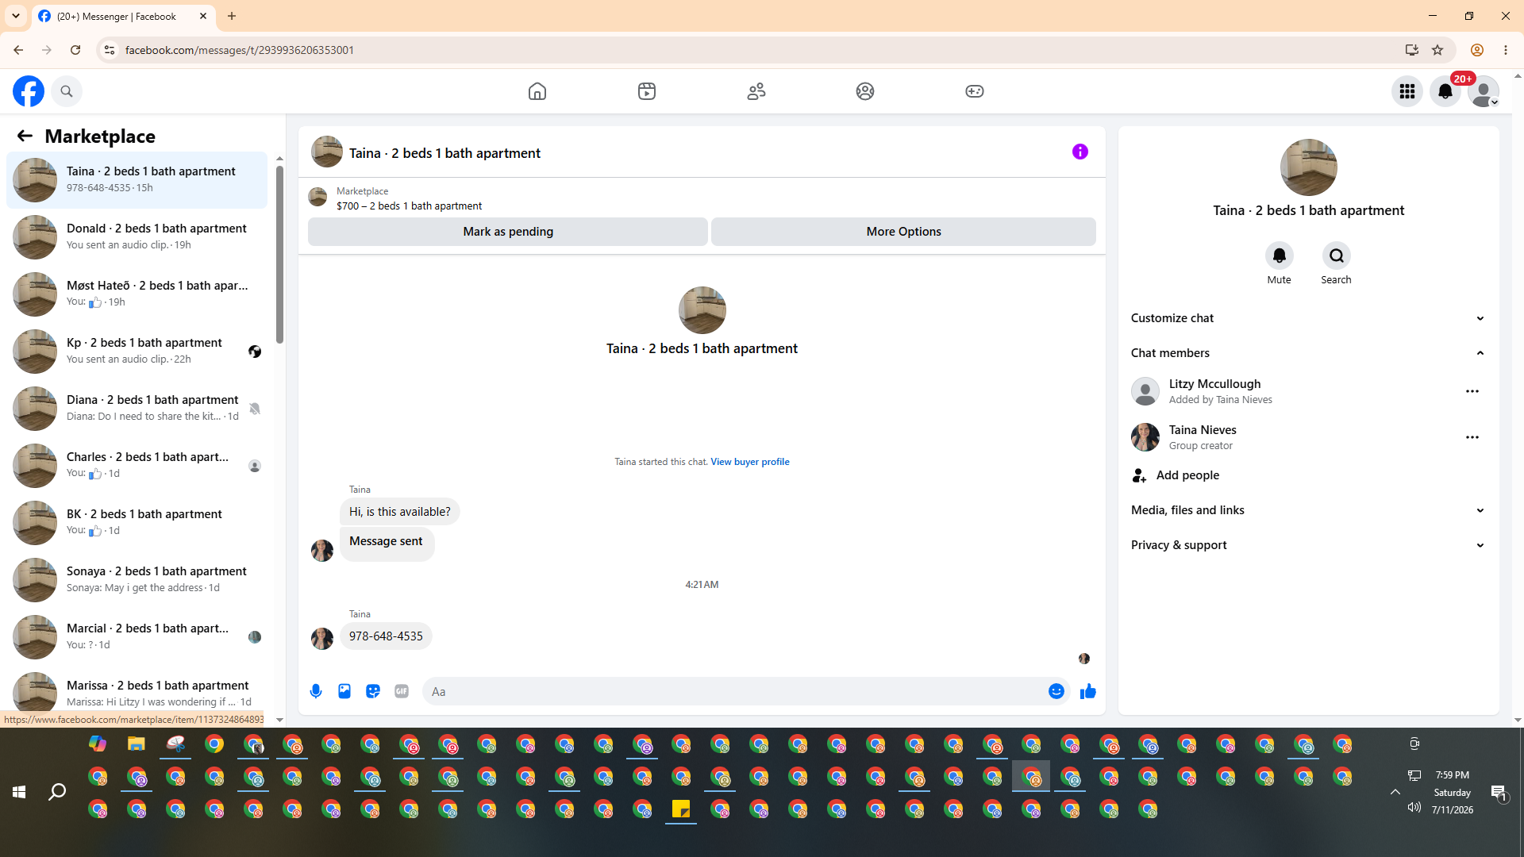This screenshot has height=857, width=1524.
Task: Open the Donald 2 beds chat
Action: pyautogui.click(x=137, y=236)
